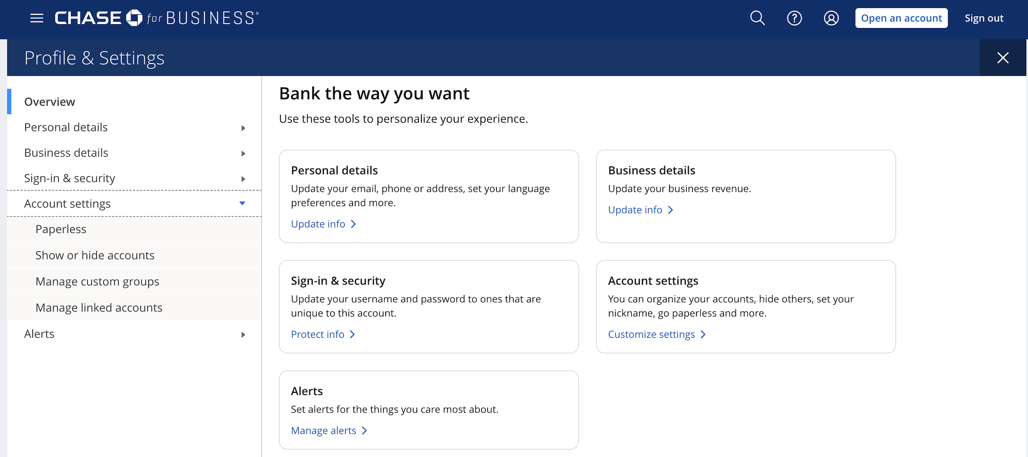Viewport: 1028px width, 457px height.
Task: Click Sign out
Action: (x=984, y=18)
